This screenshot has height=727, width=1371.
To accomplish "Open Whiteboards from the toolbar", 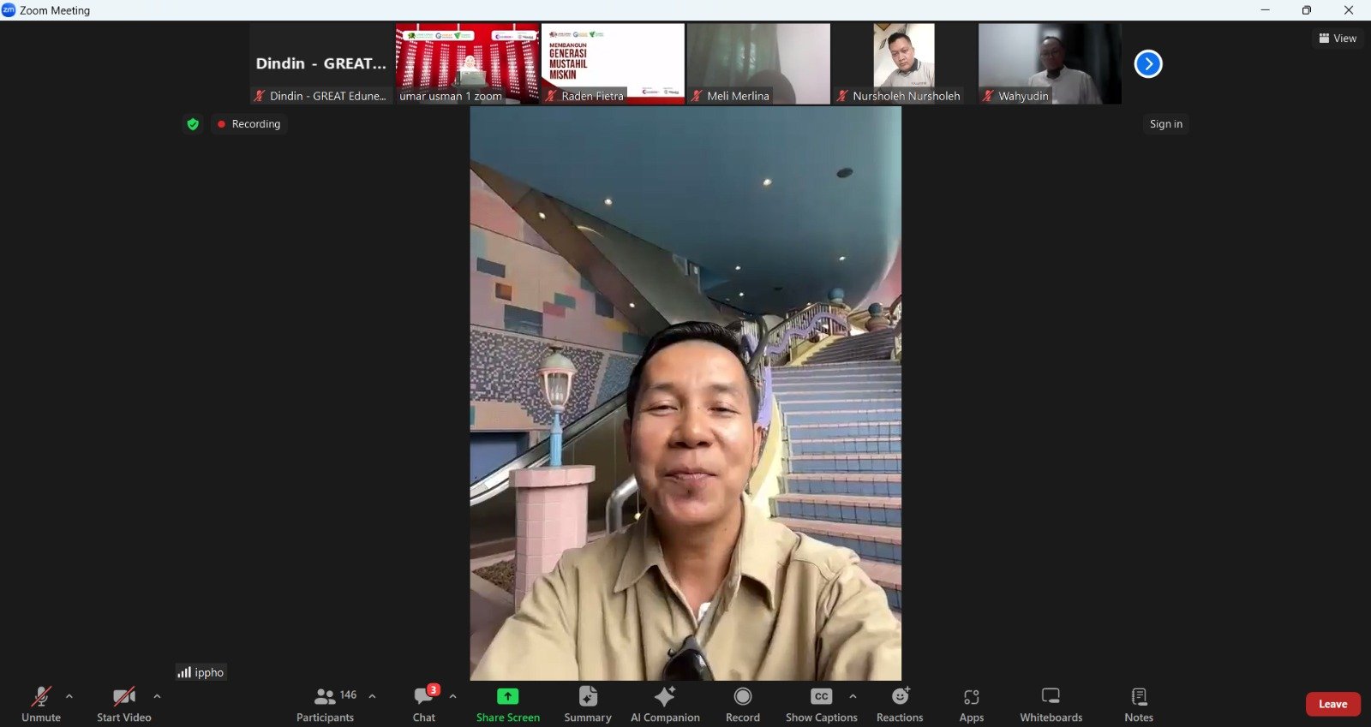I will coord(1051,704).
